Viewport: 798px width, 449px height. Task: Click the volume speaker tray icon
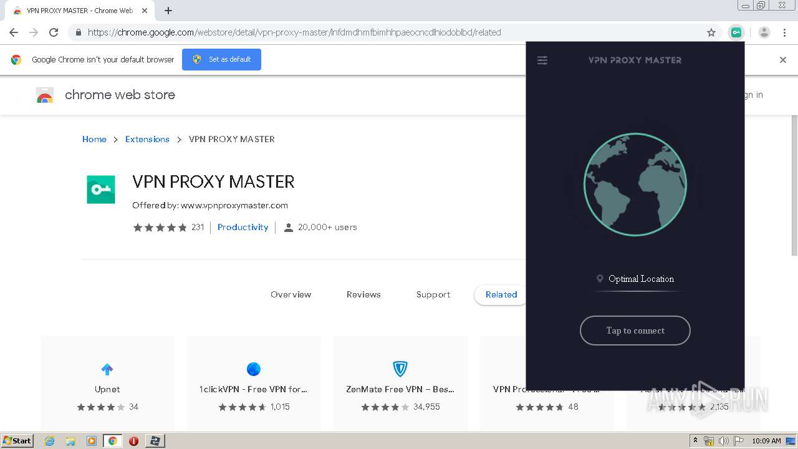coord(723,441)
